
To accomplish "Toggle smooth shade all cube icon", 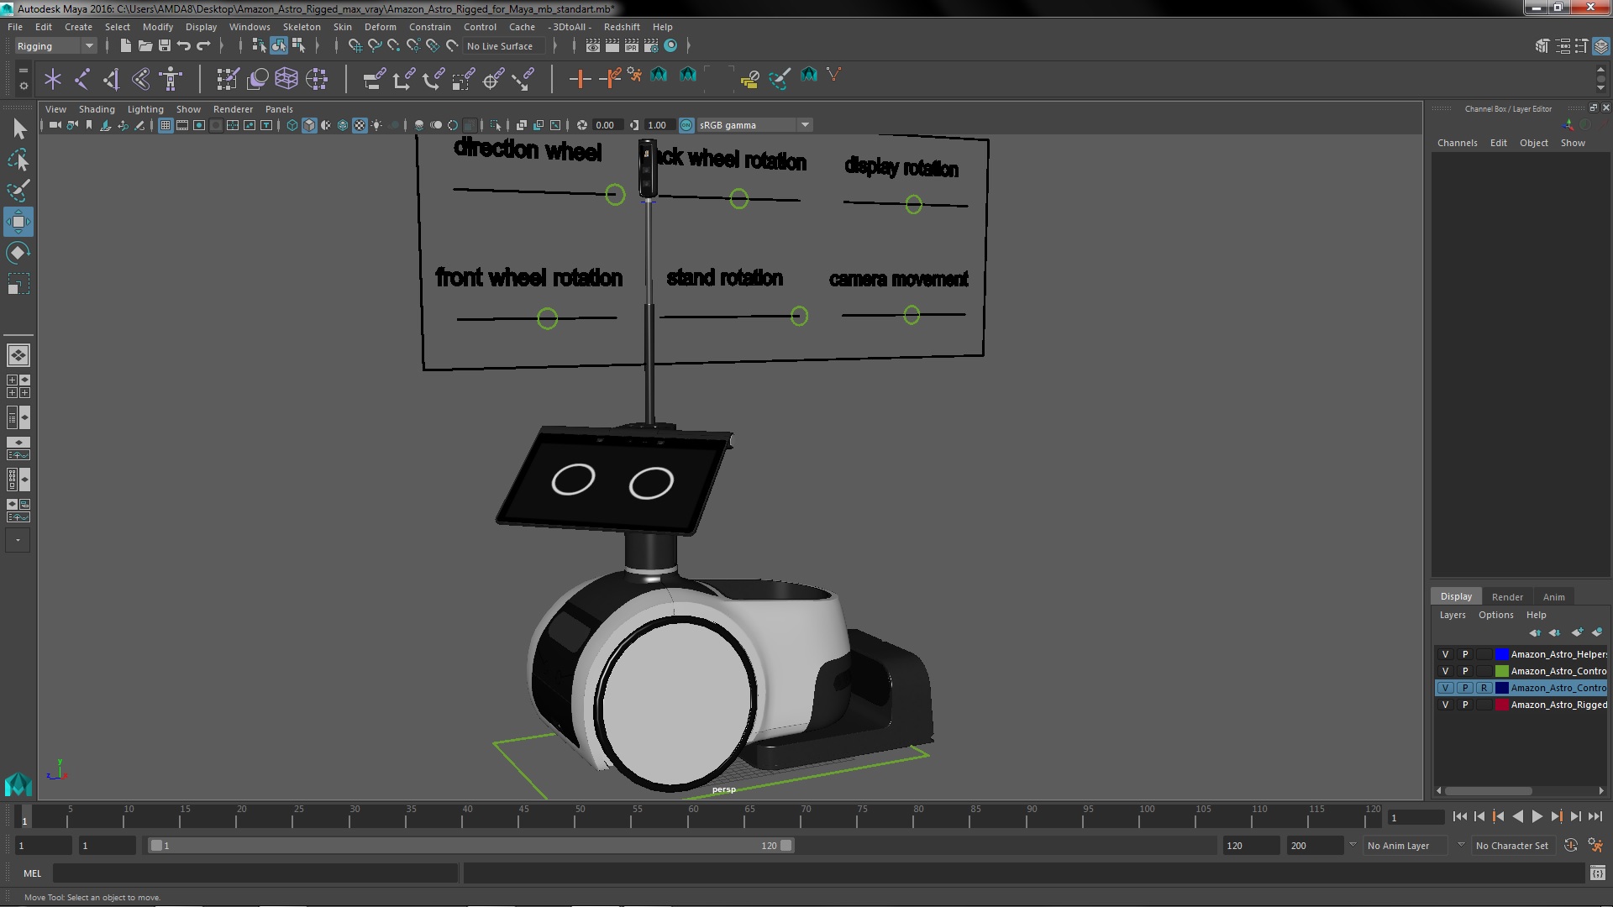I will [x=309, y=125].
